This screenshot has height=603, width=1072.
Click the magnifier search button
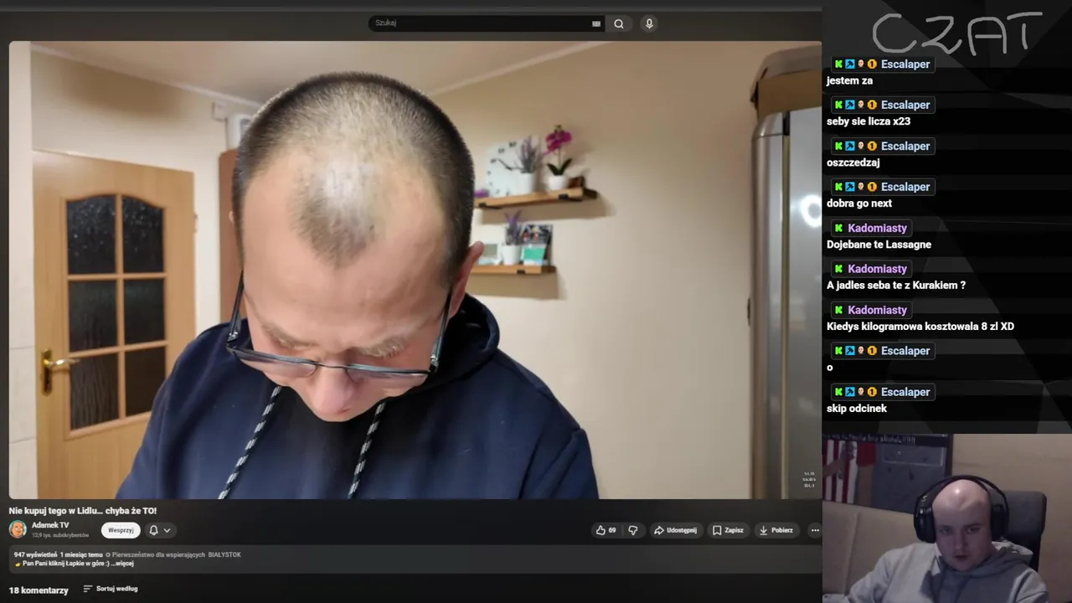(x=619, y=23)
